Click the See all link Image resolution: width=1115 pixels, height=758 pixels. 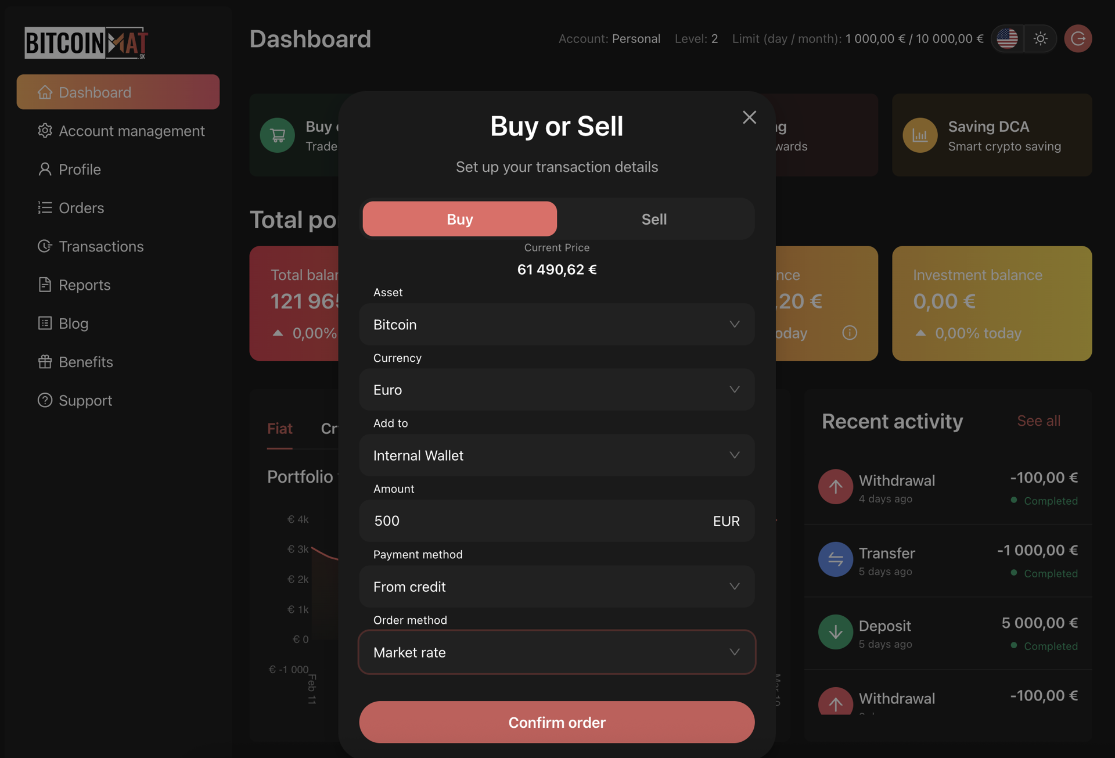(1038, 421)
